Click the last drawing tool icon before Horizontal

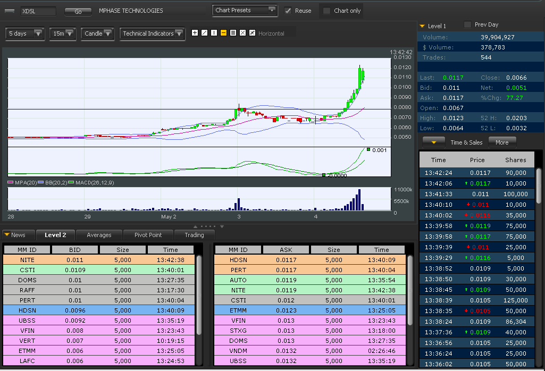point(252,33)
